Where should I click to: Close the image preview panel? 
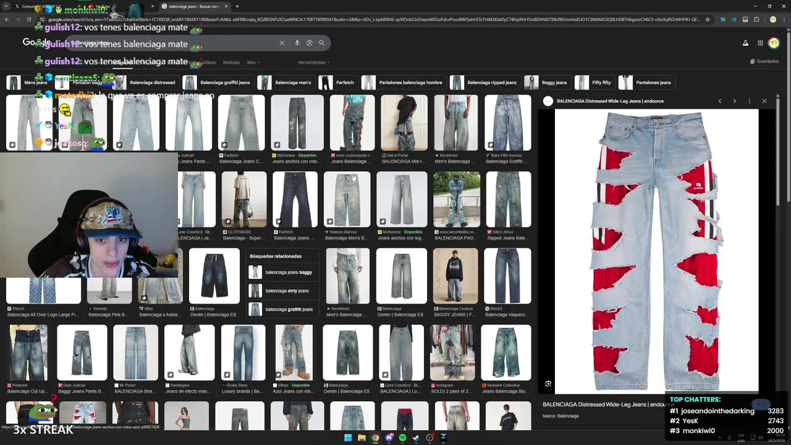pos(764,101)
